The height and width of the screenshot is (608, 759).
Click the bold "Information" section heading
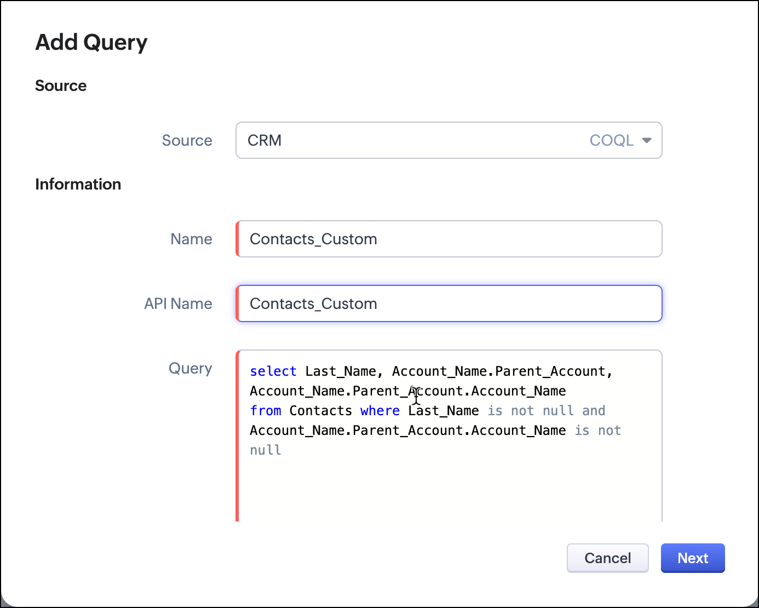[x=78, y=184]
